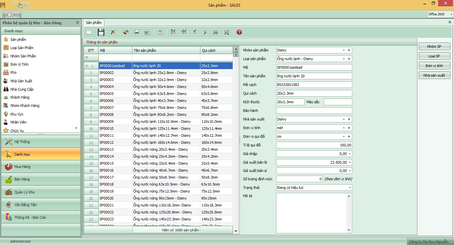Open the Office 2010 theme dropdown

(451, 14)
